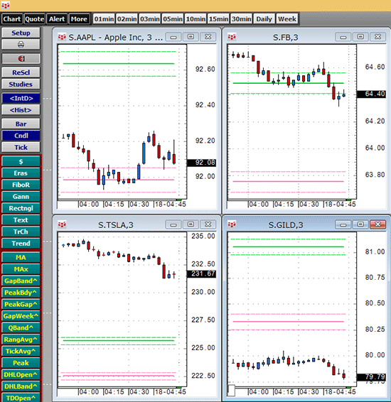Switch to the Week timeframe
Viewport: 391px width, 402px height.
pos(287,19)
